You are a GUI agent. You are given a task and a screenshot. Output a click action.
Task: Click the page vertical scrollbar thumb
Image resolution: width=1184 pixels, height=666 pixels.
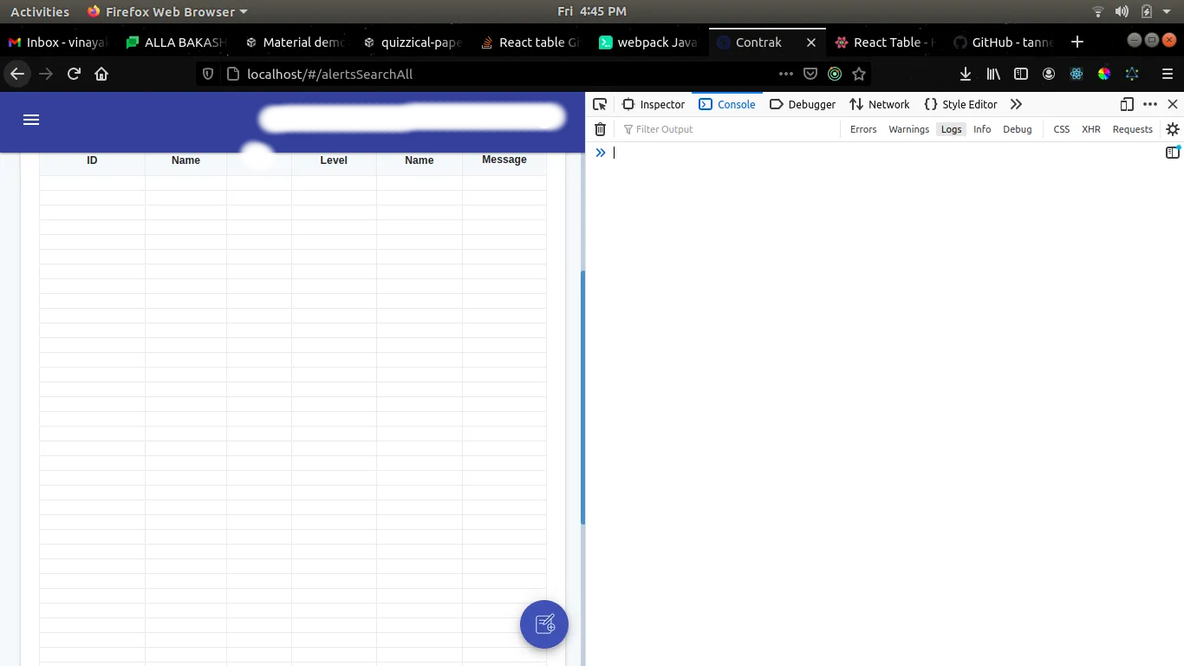coord(582,397)
